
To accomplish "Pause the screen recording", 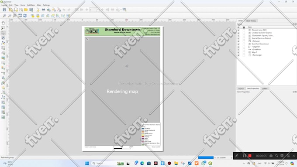I will (244, 156).
